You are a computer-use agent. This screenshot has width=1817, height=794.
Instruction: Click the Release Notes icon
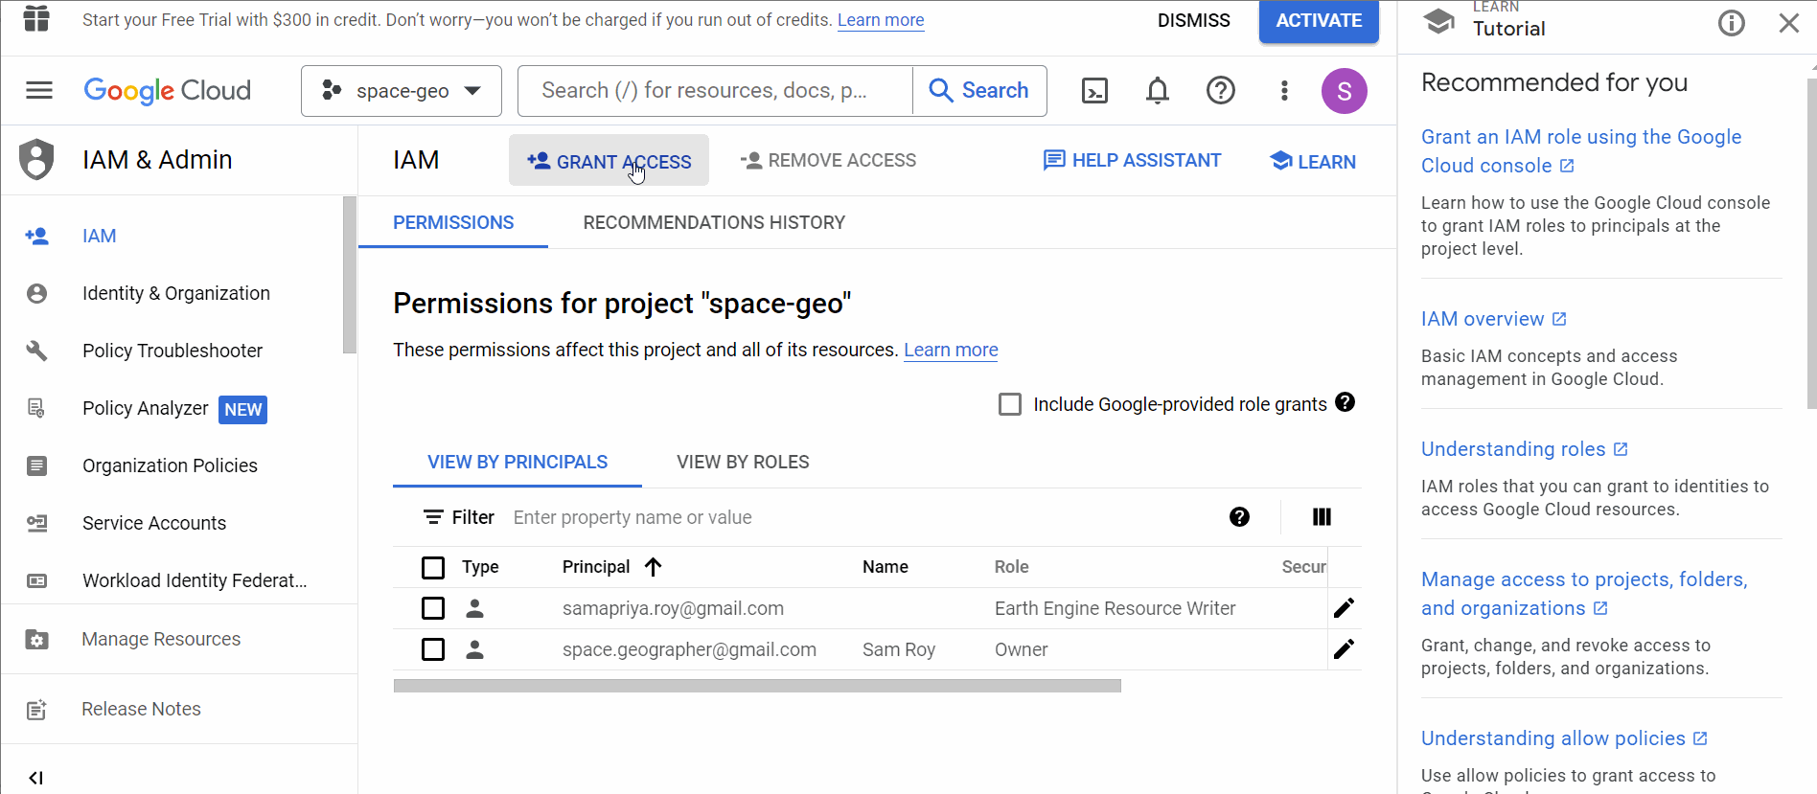click(x=36, y=709)
